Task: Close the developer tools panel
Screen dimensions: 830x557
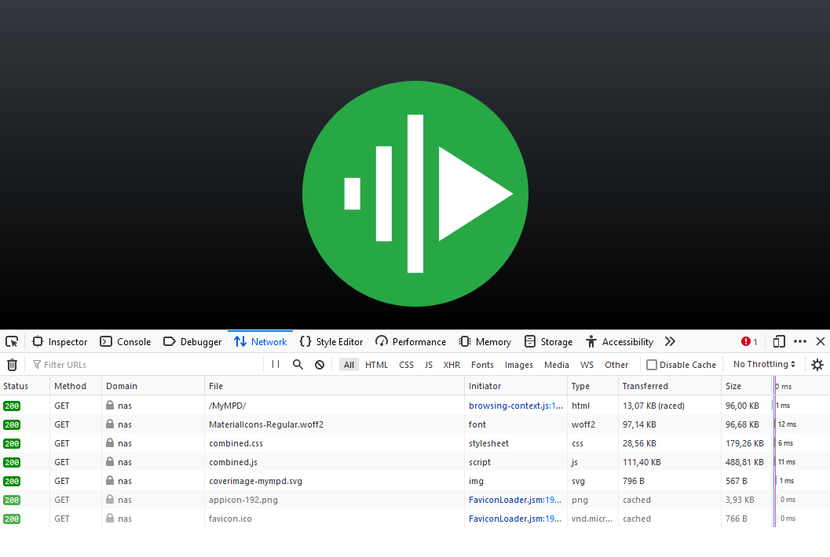Action: (821, 342)
